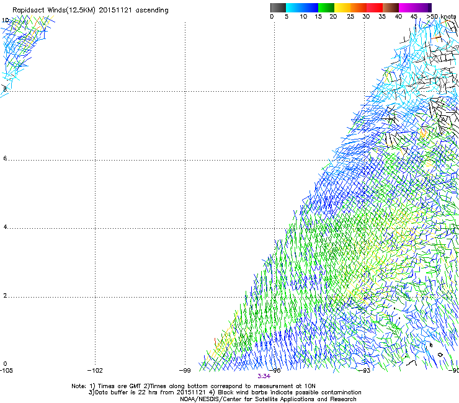Click the green 15-20 knots color band
Image resolution: width=459 pixels, height=403 pixels.
[326, 7]
